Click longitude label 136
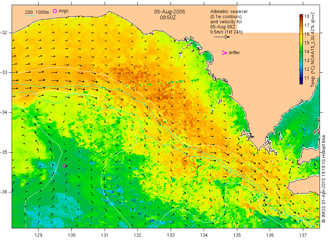Screen dimensions: 328x240 click(270, 235)
